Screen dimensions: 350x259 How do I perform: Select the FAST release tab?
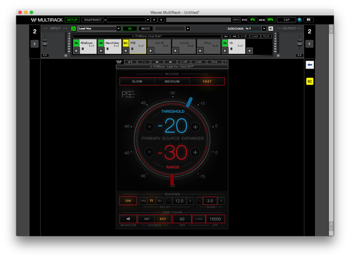pos(207,81)
